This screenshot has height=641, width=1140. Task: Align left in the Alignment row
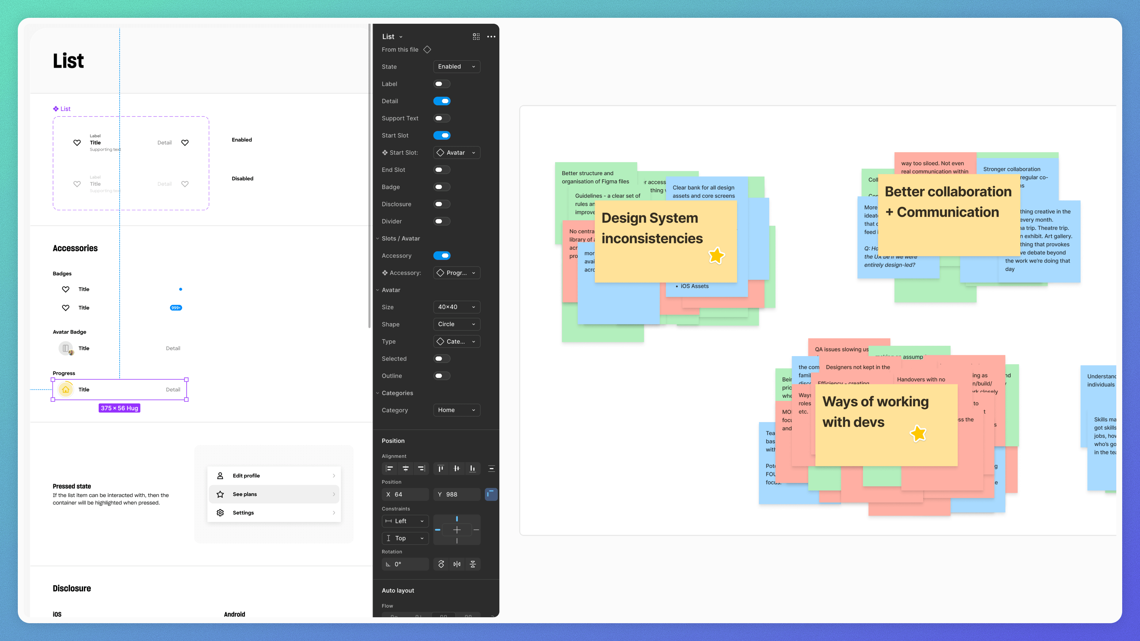pos(389,469)
